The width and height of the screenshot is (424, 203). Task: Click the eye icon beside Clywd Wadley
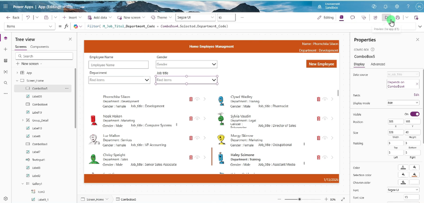click(x=325, y=99)
